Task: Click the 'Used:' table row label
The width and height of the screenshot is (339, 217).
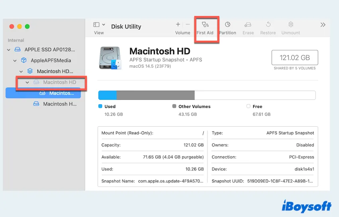Action: pos(107,169)
